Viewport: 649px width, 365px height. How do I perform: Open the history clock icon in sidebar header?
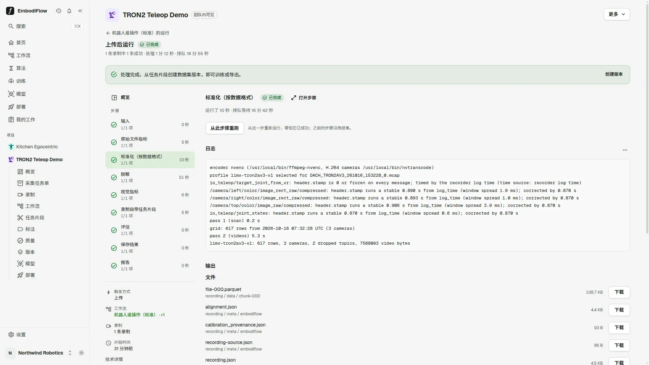pos(58,11)
